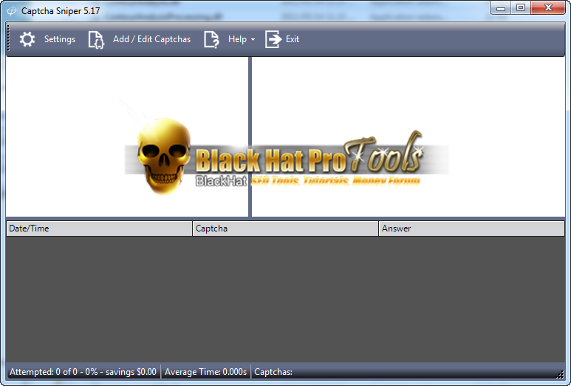Click the Captcha column header

[285, 228]
